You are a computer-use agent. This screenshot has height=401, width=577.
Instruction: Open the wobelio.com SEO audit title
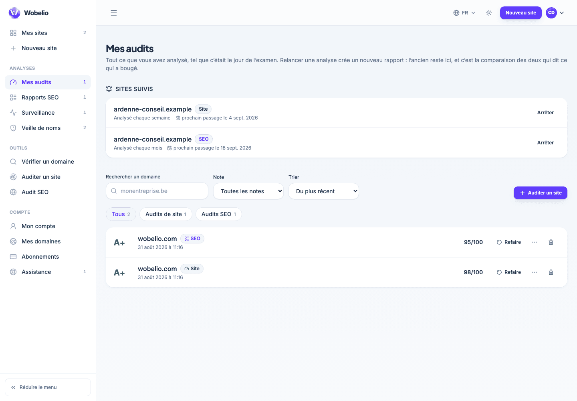157,239
